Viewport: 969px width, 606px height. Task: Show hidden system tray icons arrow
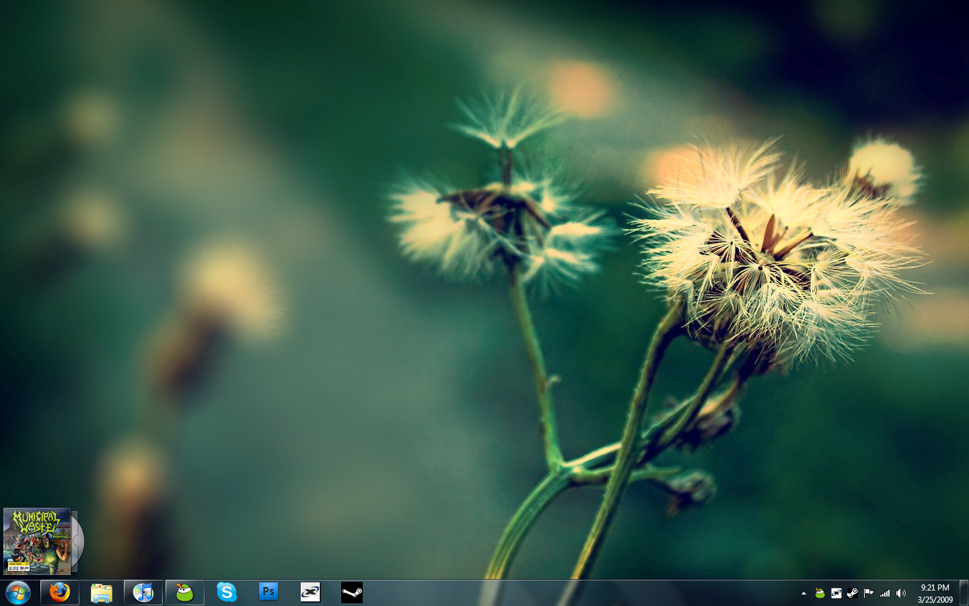click(x=803, y=593)
